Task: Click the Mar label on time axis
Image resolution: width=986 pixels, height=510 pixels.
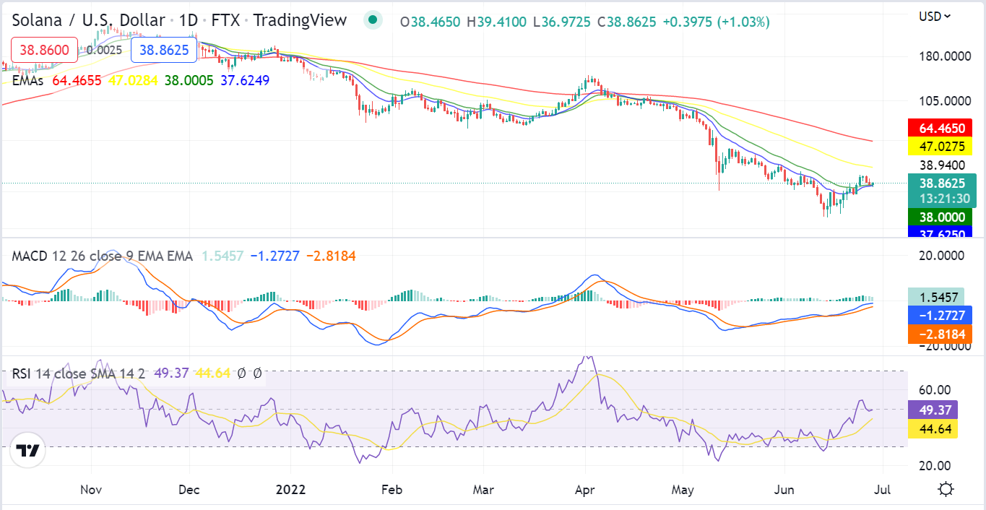Action: click(x=483, y=489)
